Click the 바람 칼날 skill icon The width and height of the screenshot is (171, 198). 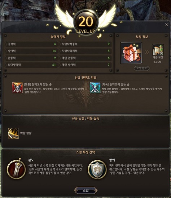click(13, 133)
